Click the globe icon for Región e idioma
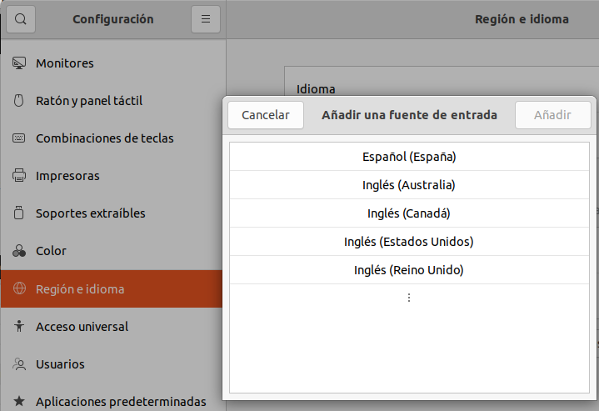Screen dimensions: 599x411 click(x=19, y=288)
